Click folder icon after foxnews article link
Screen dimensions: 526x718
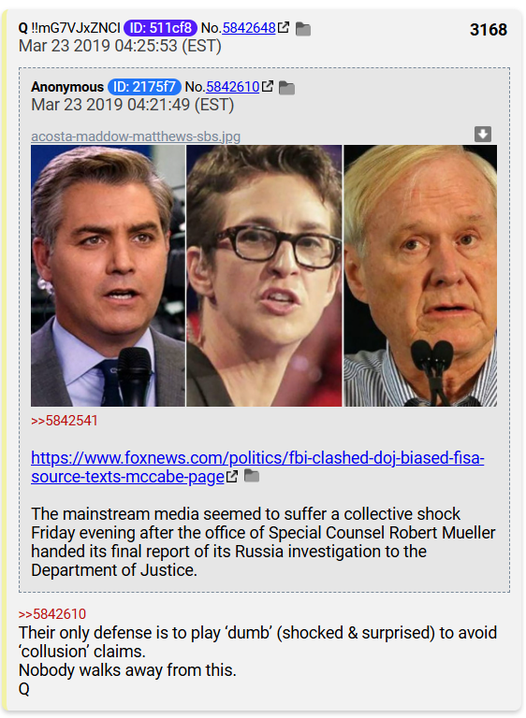[252, 476]
